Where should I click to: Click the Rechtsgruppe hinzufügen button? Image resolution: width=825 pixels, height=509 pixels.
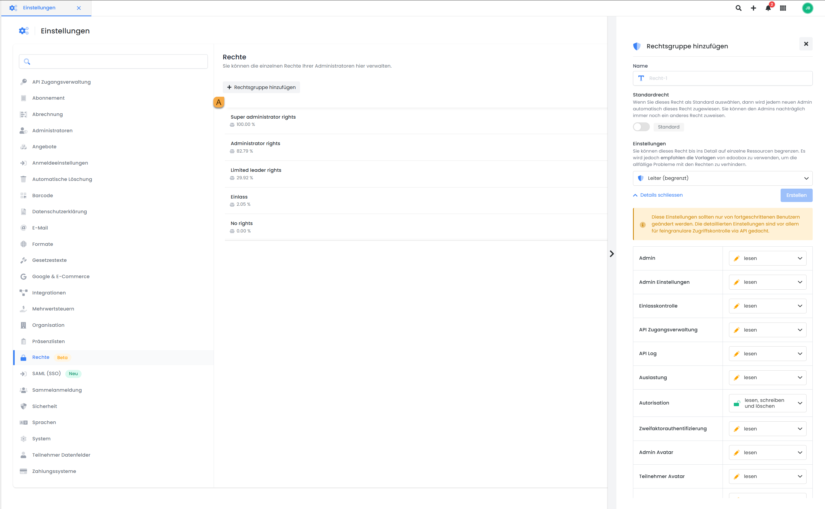point(261,87)
